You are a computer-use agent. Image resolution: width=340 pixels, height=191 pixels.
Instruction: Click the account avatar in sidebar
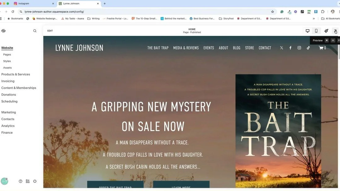[4, 181]
